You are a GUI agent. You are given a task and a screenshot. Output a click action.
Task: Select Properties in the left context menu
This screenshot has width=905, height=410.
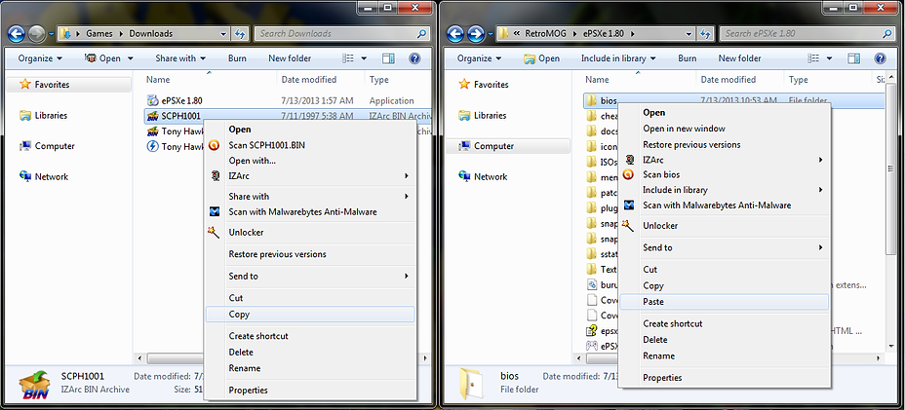pos(310,391)
